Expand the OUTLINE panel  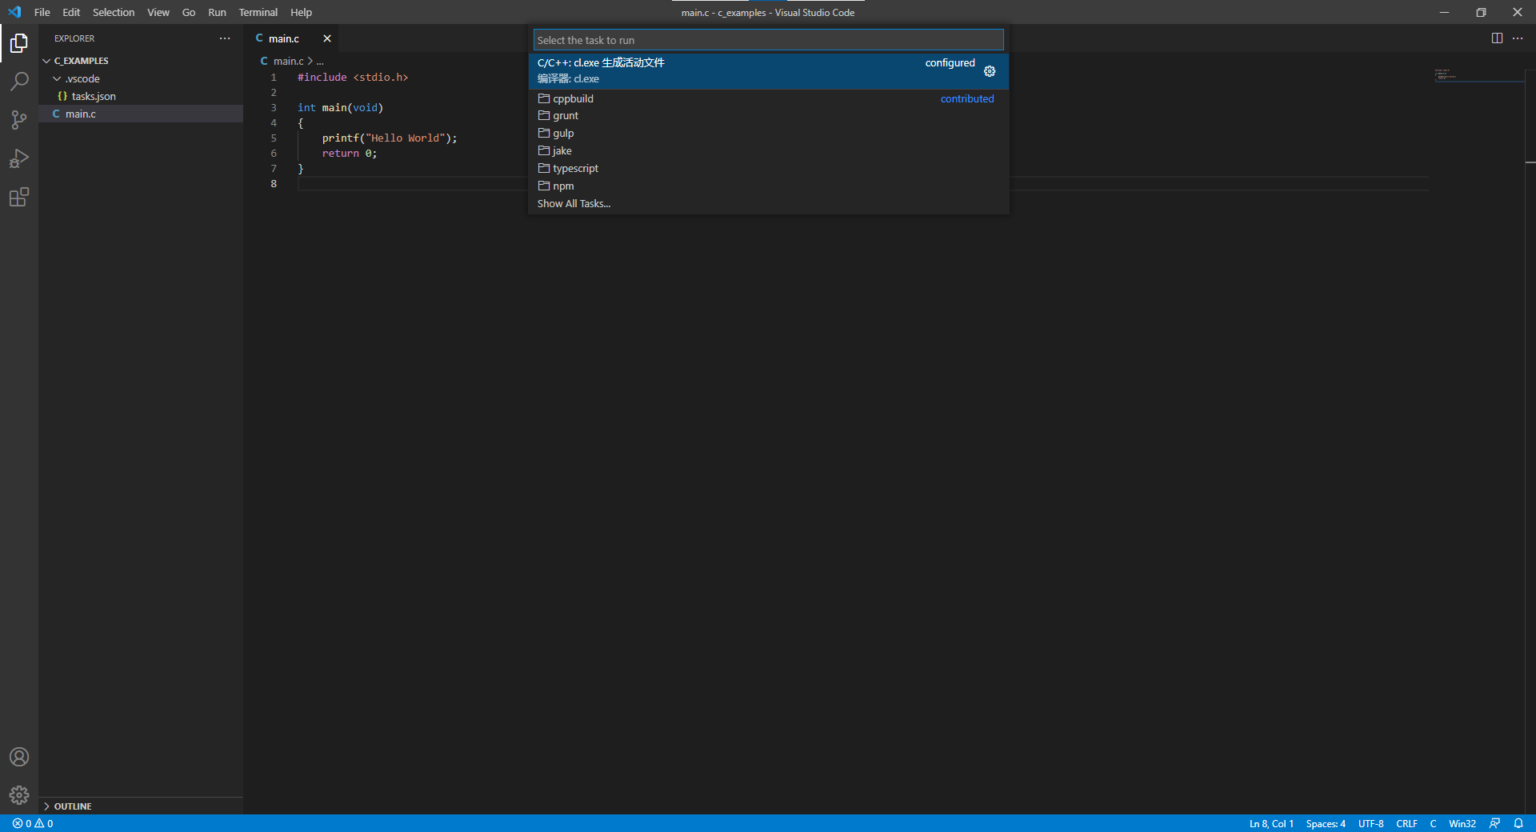(x=141, y=806)
